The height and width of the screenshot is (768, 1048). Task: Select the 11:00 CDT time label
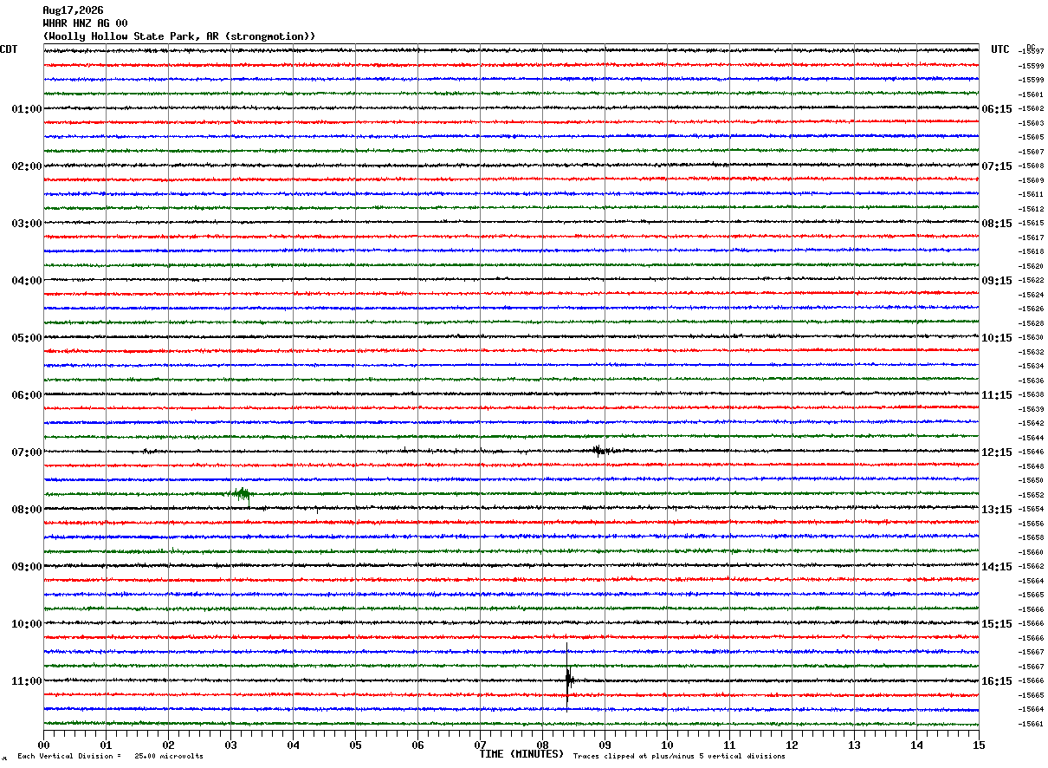click(x=27, y=681)
